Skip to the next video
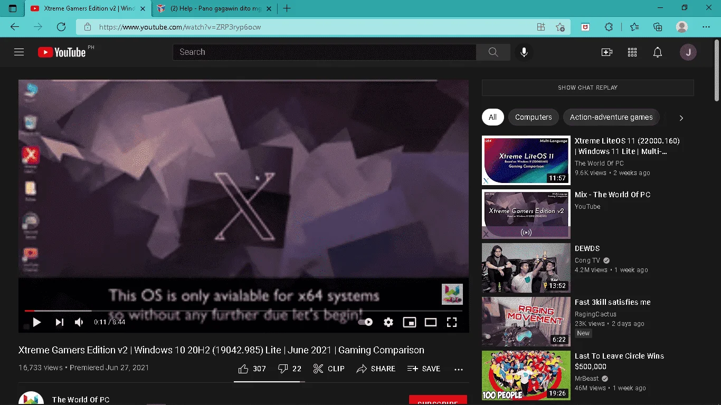This screenshot has height=405, width=721. [60, 322]
